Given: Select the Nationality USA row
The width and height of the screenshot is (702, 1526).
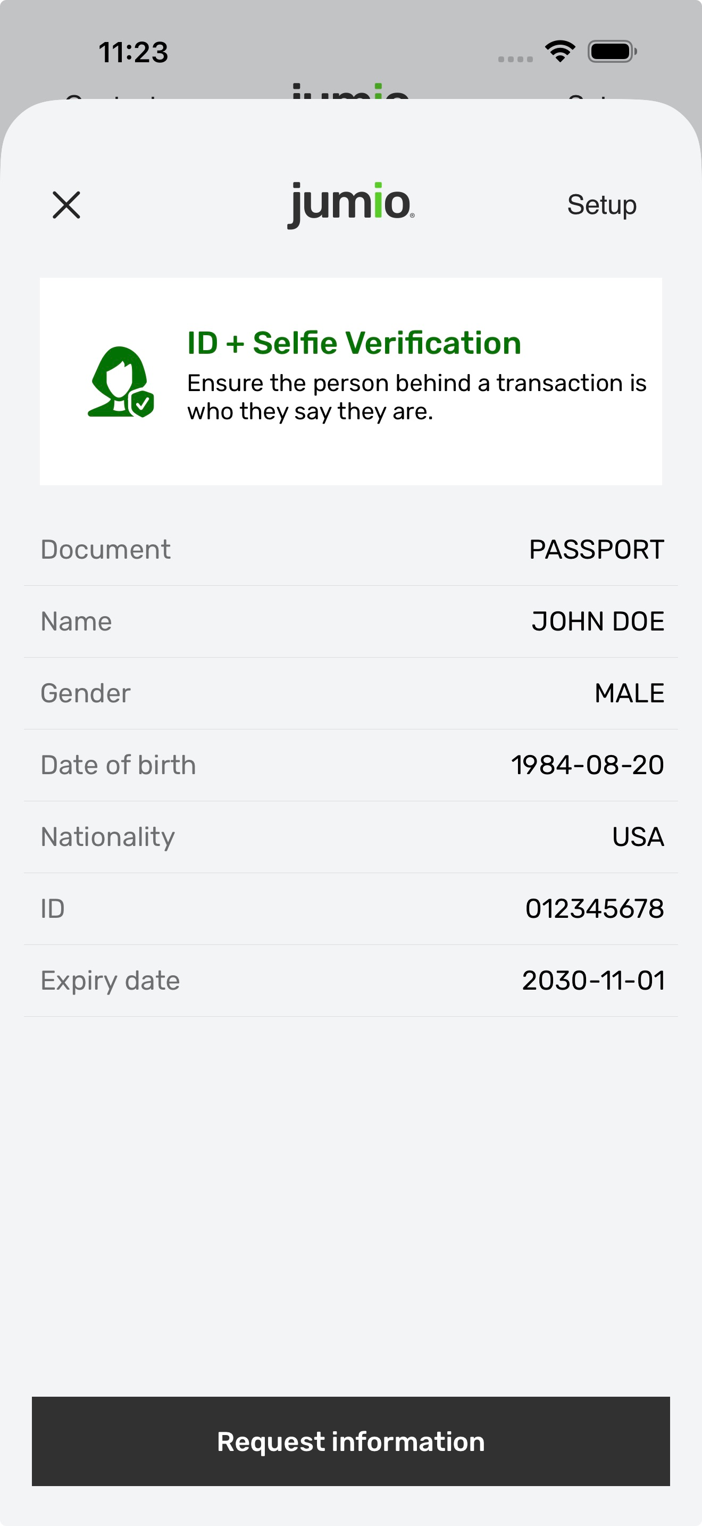Looking at the screenshot, I should coord(351,836).
